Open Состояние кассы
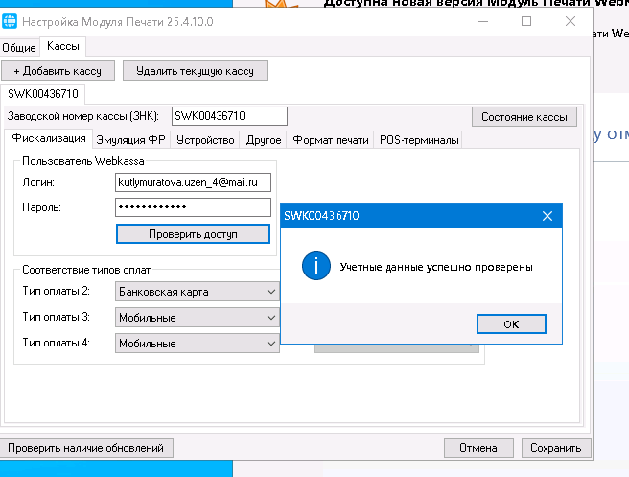This screenshot has height=477, width=629. (x=524, y=117)
